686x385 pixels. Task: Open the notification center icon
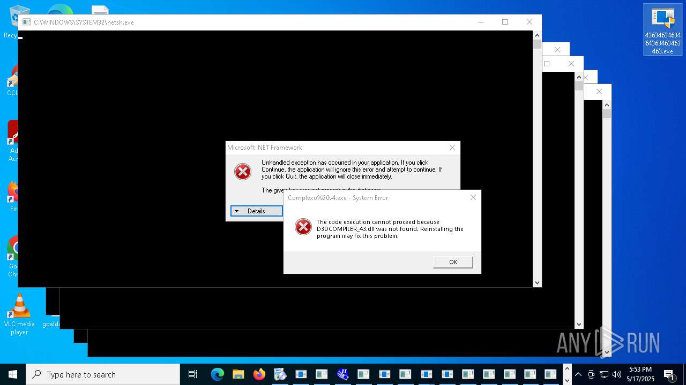click(669, 374)
